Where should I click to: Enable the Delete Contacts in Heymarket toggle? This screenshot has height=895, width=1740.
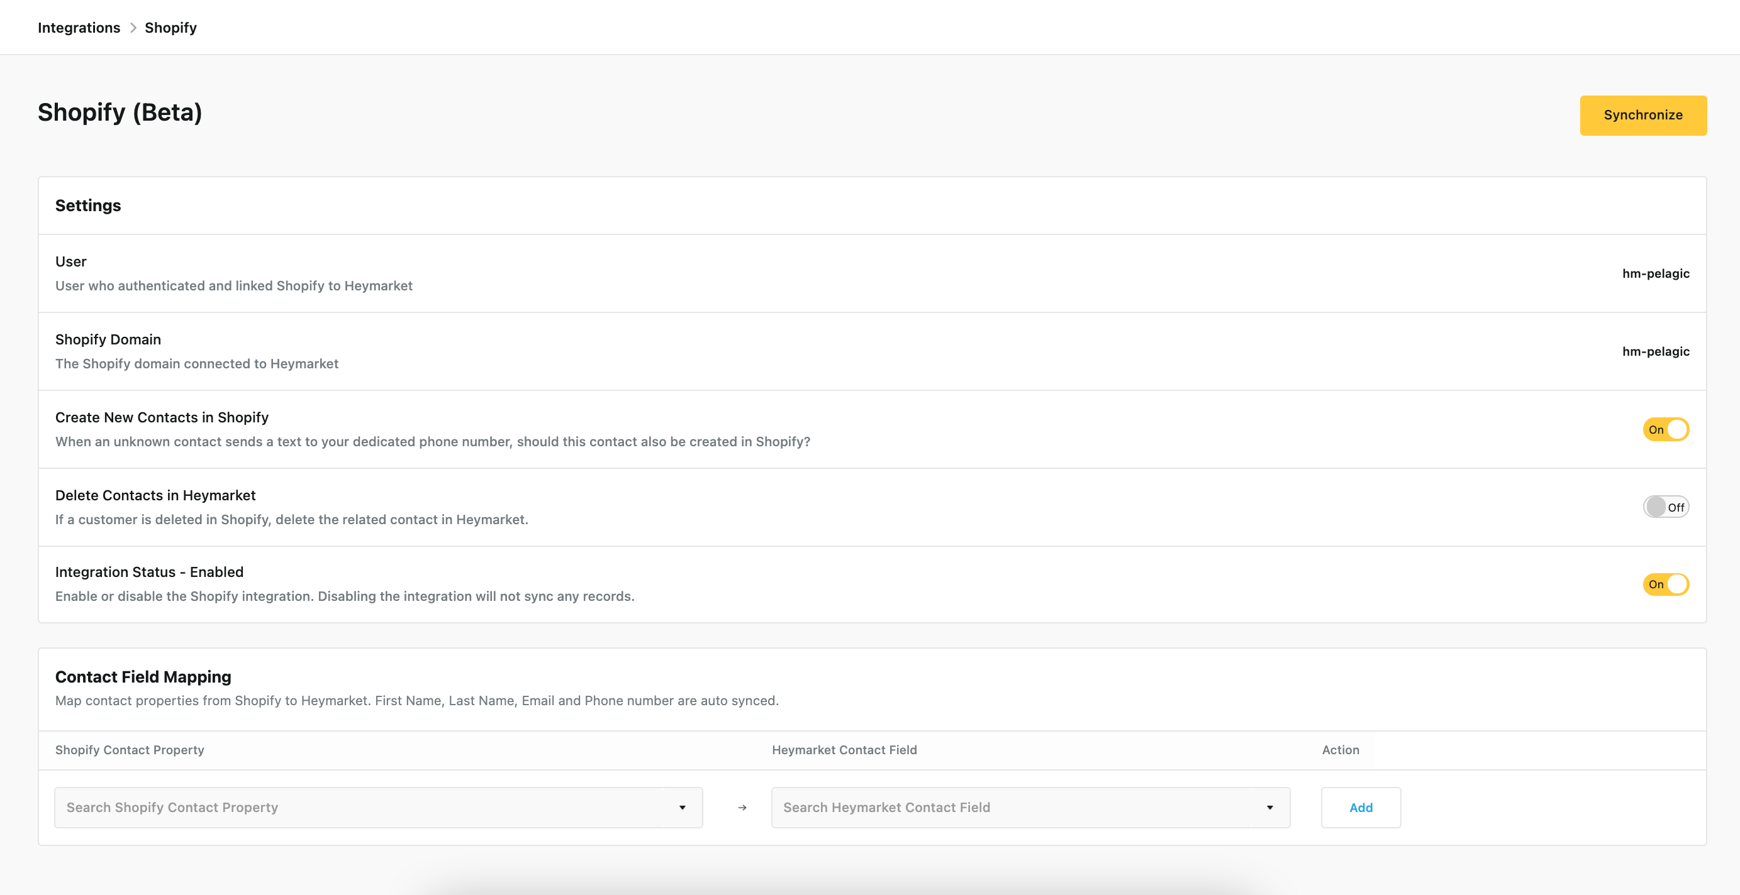tap(1665, 506)
